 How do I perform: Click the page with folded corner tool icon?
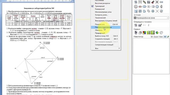pos(144,11)
